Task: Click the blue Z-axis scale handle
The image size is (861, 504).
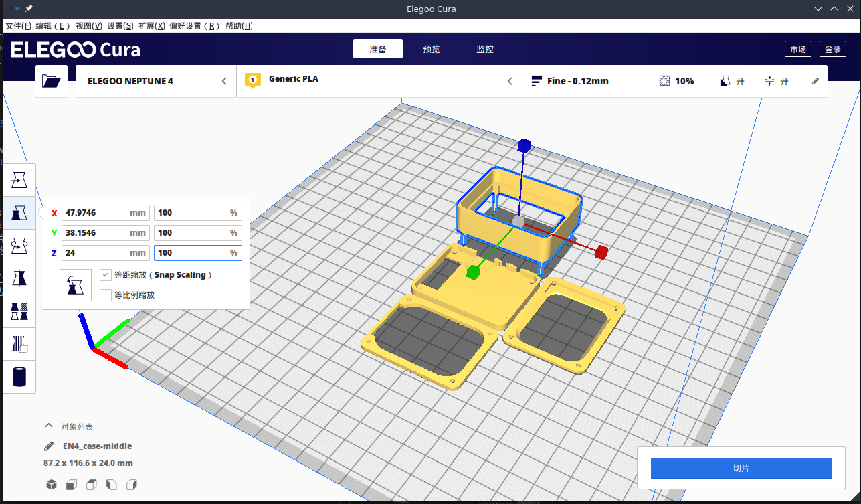Action: (524, 145)
